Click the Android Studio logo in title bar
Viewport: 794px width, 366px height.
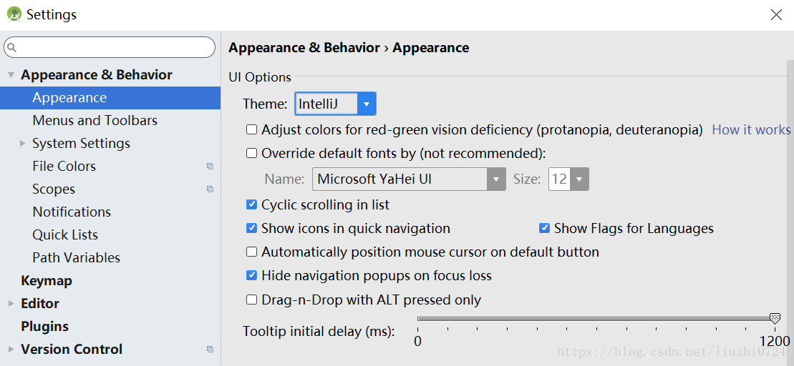pos(14,15)
